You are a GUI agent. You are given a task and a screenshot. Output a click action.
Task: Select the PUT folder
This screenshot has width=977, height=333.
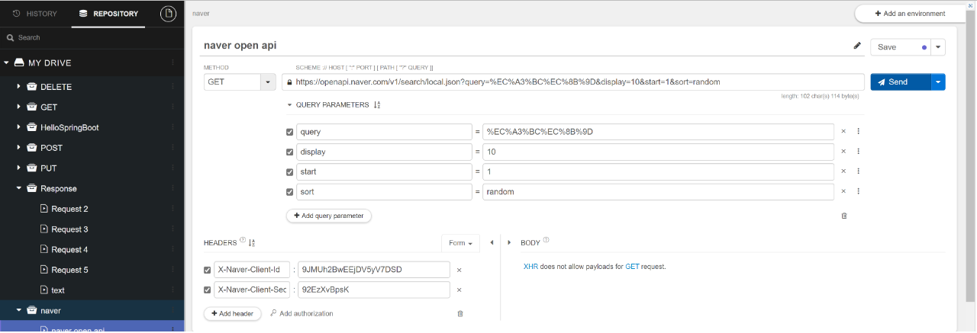[x=49, y=168]
